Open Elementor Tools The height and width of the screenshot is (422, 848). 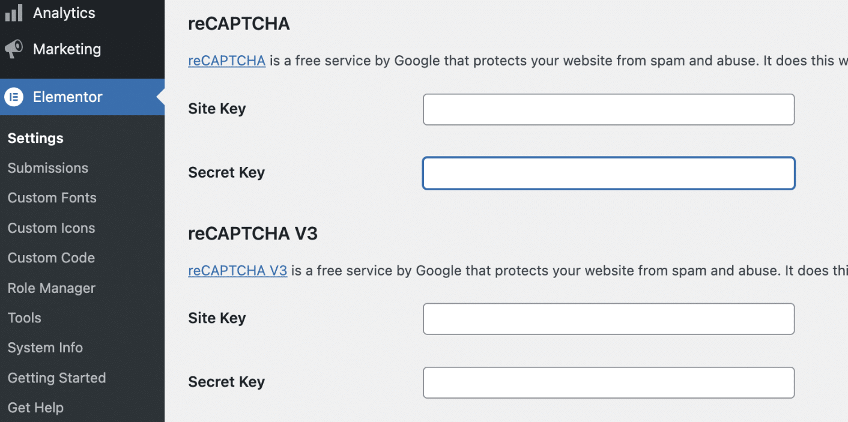click(24, 318)
